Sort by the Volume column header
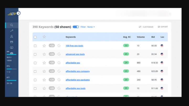Viewport: 189px width, 106px height. [141, 37]
